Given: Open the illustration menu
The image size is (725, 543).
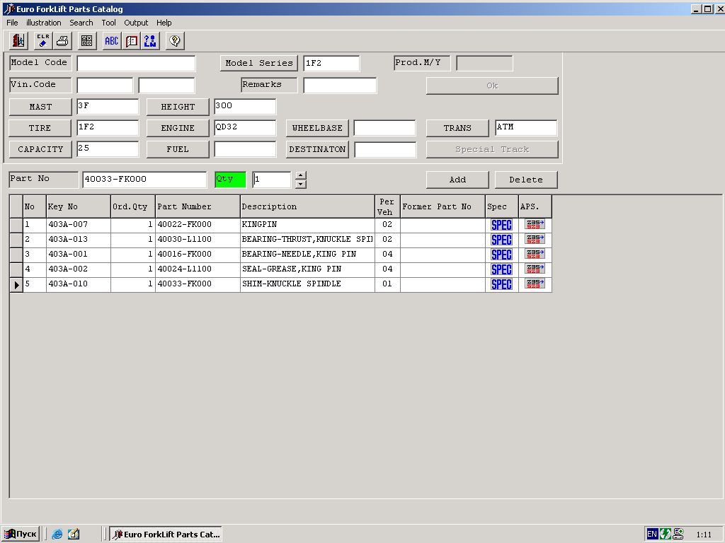Looking at the screenshot, I should (43, 23).
